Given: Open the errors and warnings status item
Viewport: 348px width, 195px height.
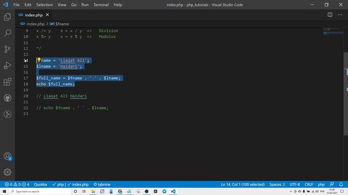Looking at the screenshot, I should click(17, 184).
